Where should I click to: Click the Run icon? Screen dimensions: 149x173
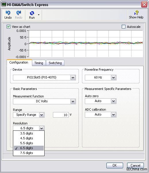tap(32, 13)
